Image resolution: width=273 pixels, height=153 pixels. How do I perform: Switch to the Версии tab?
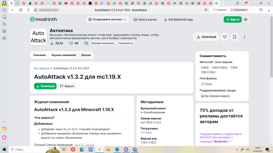click(86, 55)
